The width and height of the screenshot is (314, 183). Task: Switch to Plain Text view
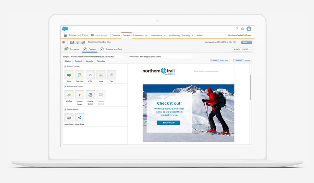(x=224, y=60)
